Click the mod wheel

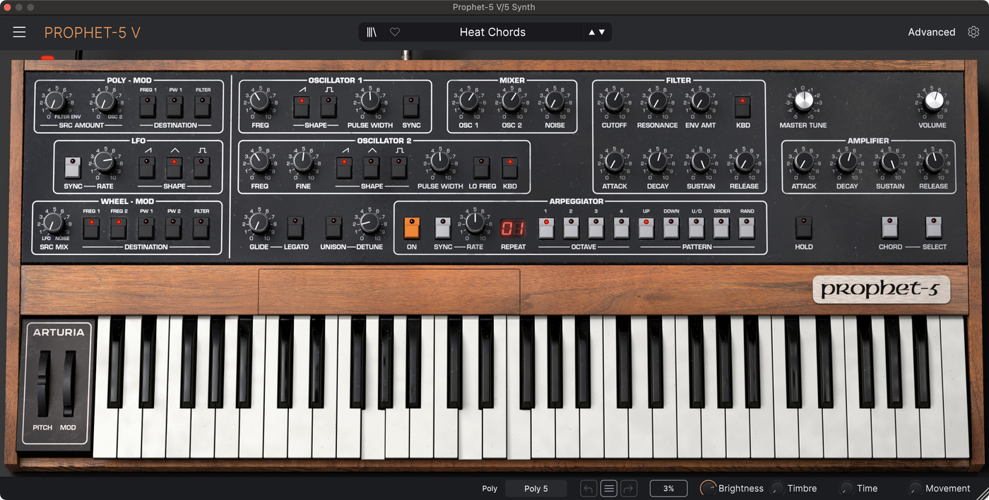click(69, 383)
